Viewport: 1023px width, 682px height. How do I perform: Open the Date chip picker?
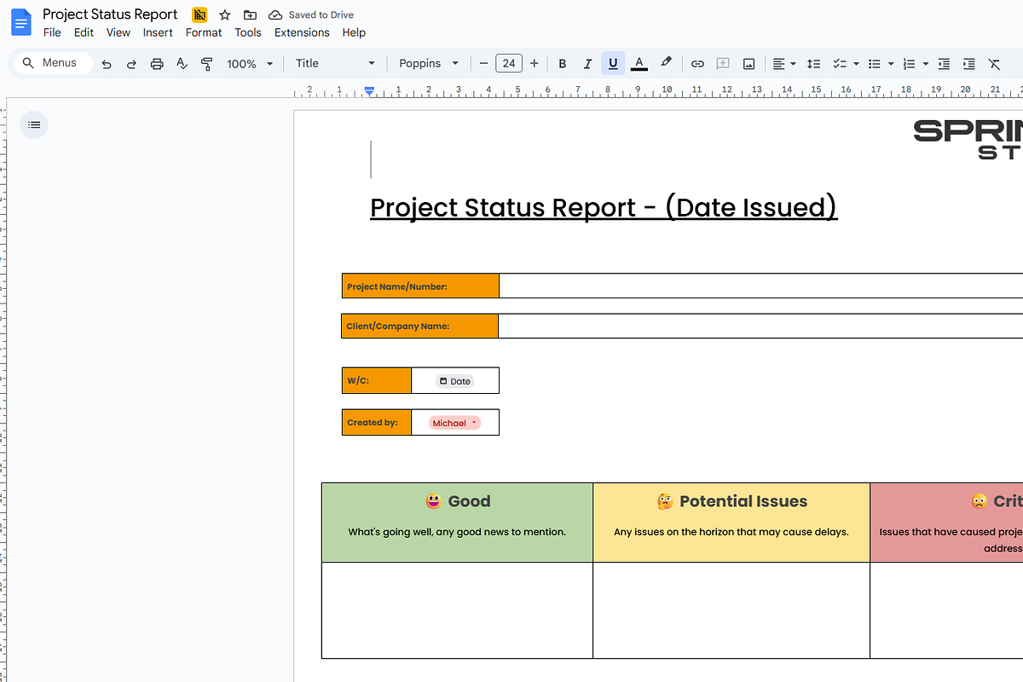[x=455, y=381]
